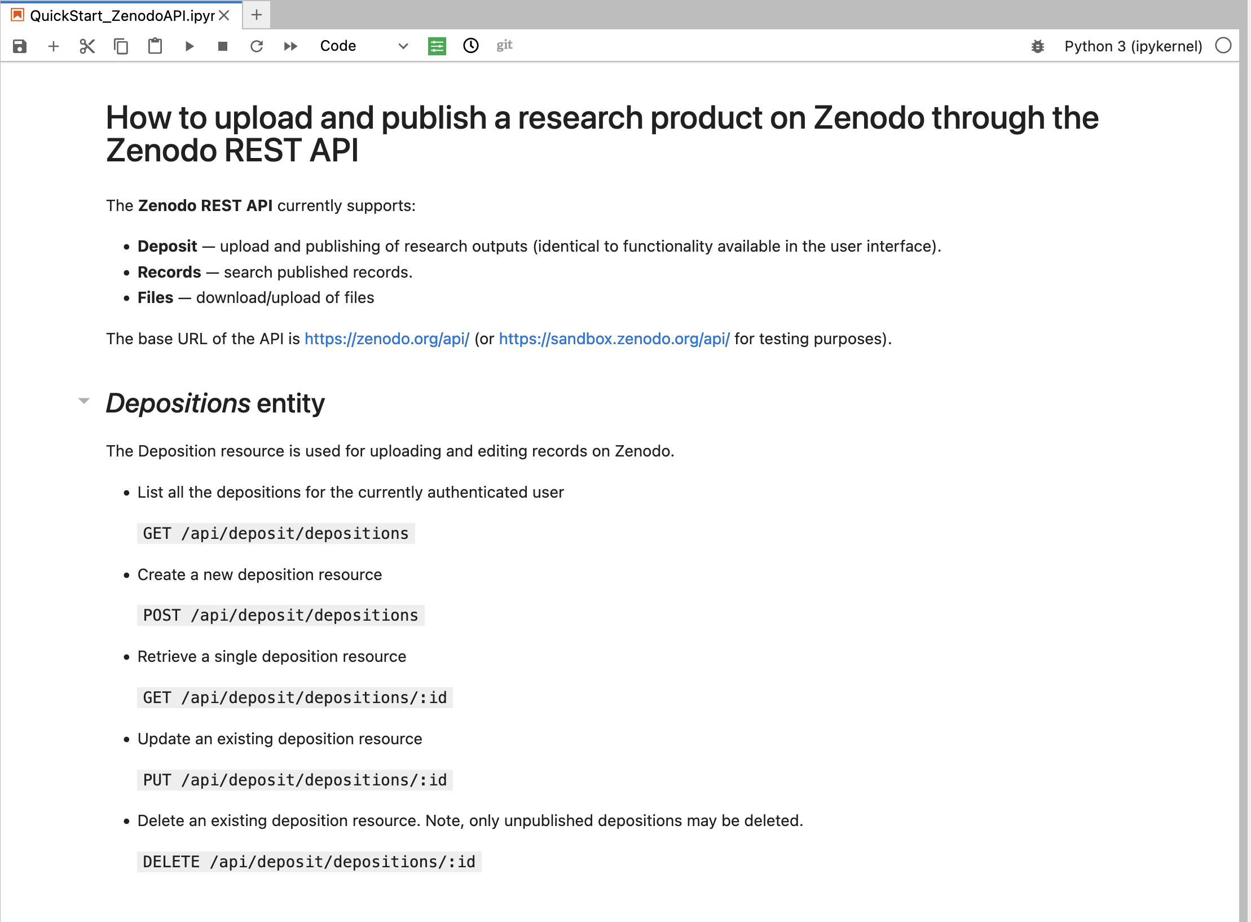Toggle the green render side-by-side icon
The width and height of the screenshot is (1251, 922).
[x=437, y=46]
